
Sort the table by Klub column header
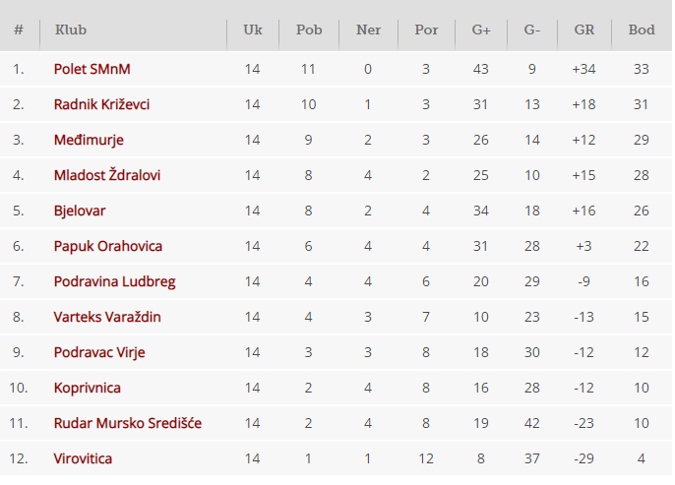click(71, 30)
